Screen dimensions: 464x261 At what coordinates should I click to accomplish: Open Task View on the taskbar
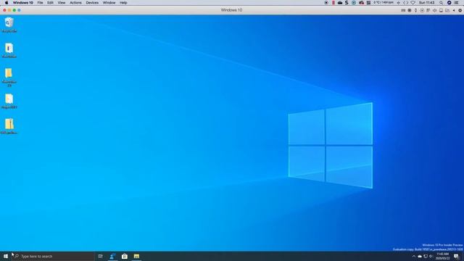coord(100,256)
